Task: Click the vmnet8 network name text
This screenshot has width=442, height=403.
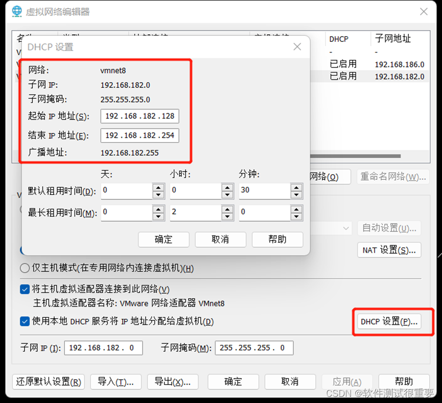Action: tap(113, 70)
